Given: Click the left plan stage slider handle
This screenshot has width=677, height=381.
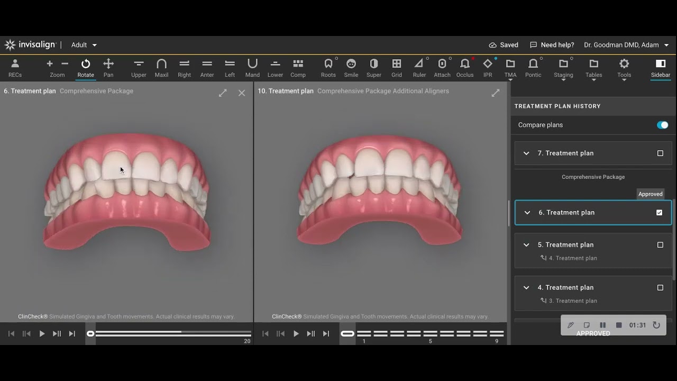Looking at the screenshot, I should click(90, 333).
